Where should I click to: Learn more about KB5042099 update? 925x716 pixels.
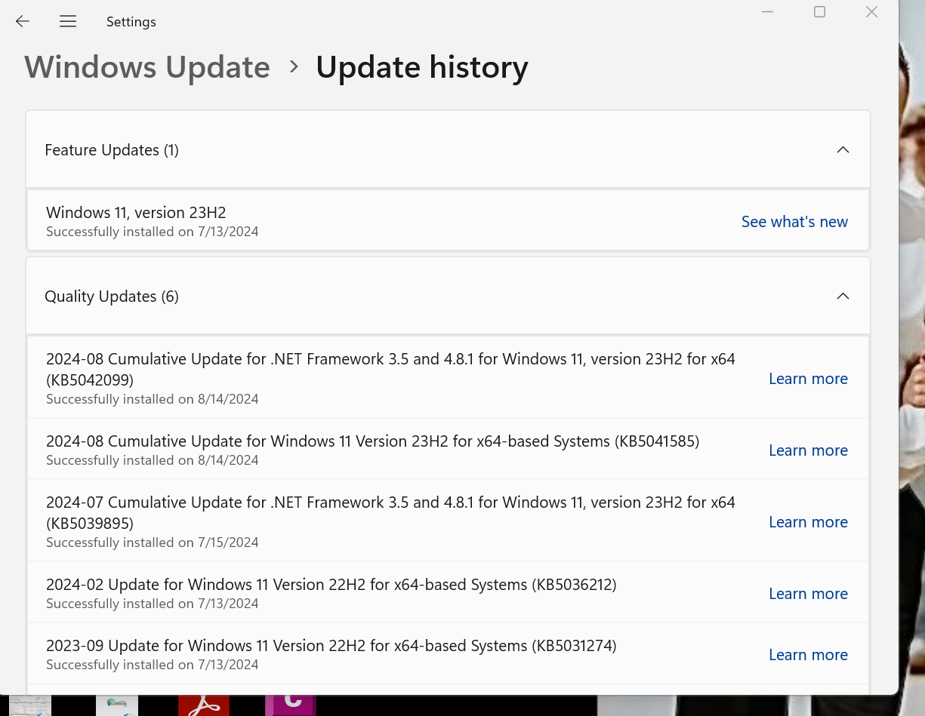[808, 379]
